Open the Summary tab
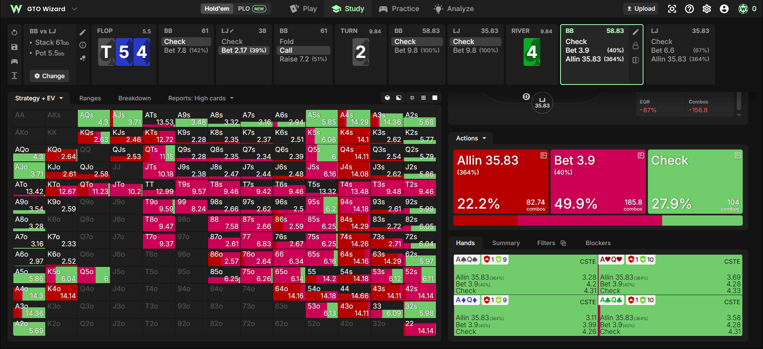Image resolution: width=763 pixels, height=349 pixels. (506, 243)
